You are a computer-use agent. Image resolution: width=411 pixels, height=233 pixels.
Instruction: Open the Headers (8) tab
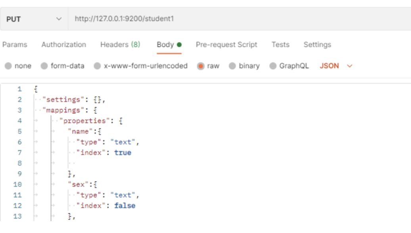point(120,45)
